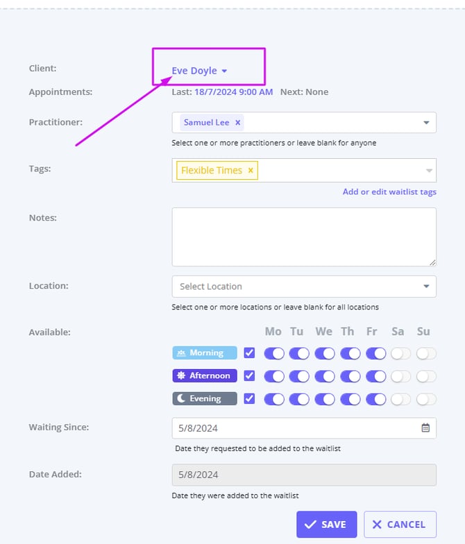
Task: Click the Save button
Action: pyautogui.click(x=326, y=525)
